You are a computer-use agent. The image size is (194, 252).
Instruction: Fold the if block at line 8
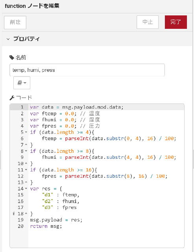[26, 151]
